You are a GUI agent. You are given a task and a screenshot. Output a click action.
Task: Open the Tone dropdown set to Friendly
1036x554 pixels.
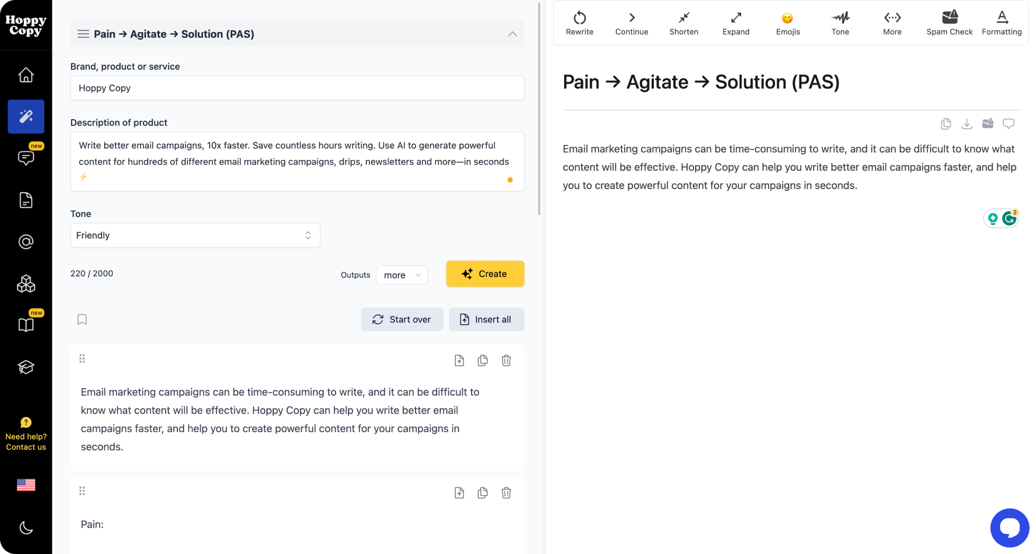195,235
